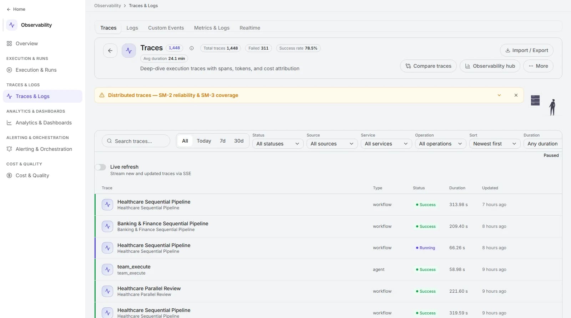571x318 pixels.
Task: Click the Avg duration 24.1 min chip
Action: (164, 58)
